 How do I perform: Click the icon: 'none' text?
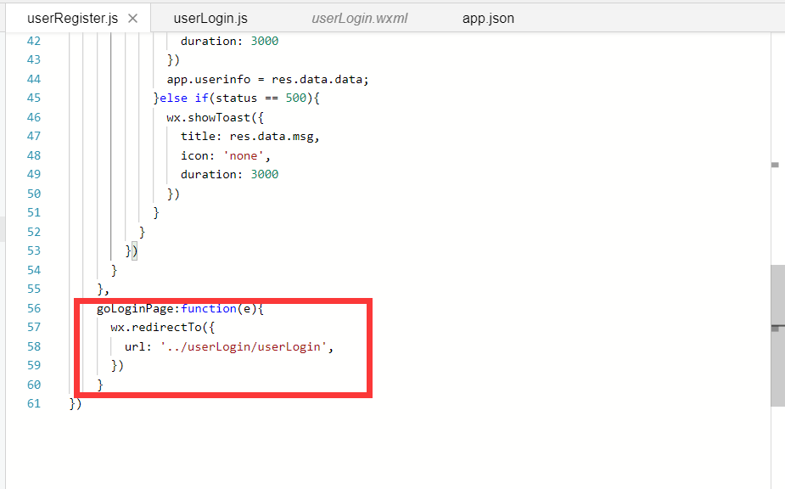[225, 156]
